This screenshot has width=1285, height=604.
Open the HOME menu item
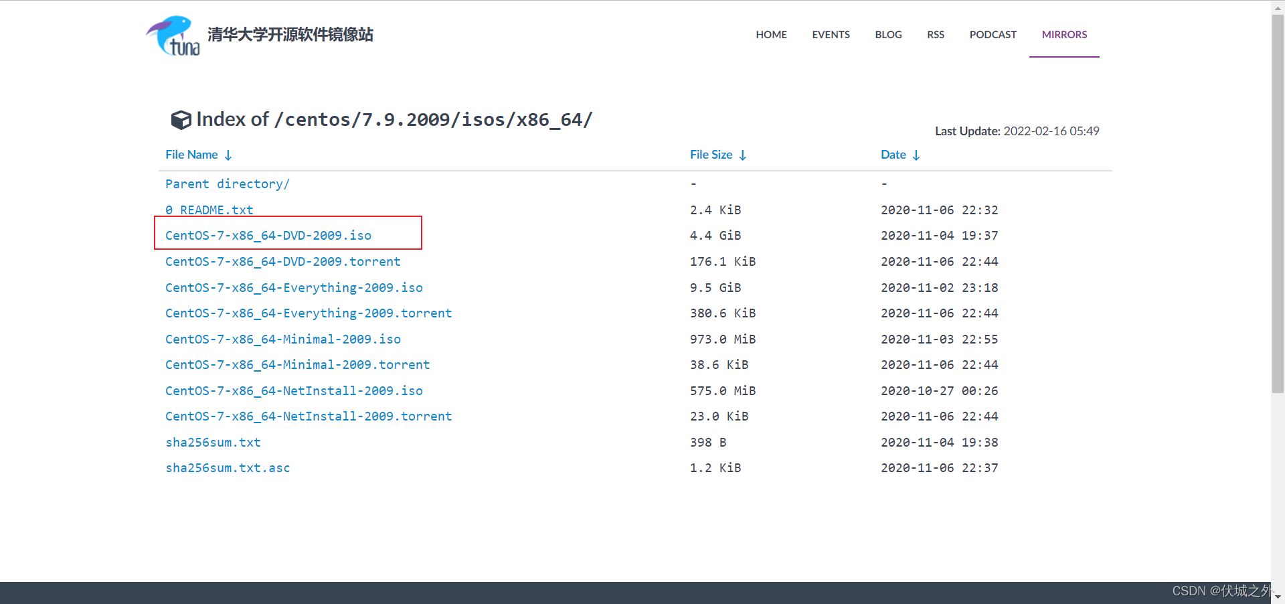[x=771, y=35]
